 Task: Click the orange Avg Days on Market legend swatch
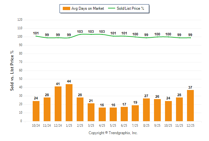[x=66, y=8]
